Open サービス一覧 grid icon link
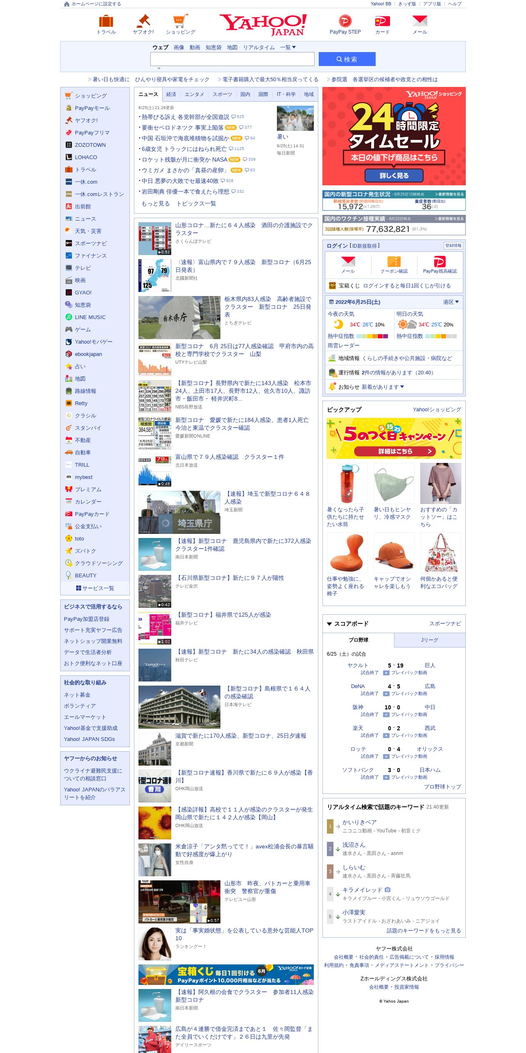 [x=95, y=588]
